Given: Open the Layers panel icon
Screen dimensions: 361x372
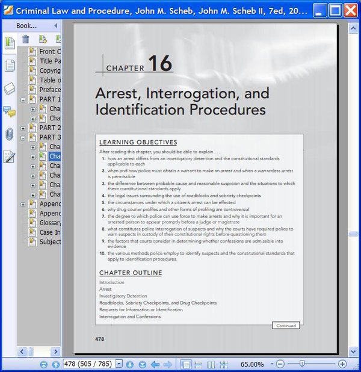Looking at the screenshot, I should [x=9, y=88].
